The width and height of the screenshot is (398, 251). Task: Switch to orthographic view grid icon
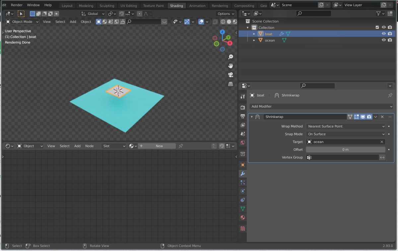pyautogui.click(x=231, y=84)
